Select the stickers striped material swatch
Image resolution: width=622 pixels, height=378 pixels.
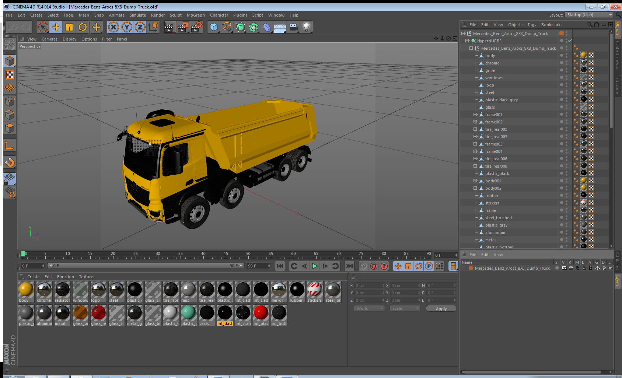pos(315,290)
